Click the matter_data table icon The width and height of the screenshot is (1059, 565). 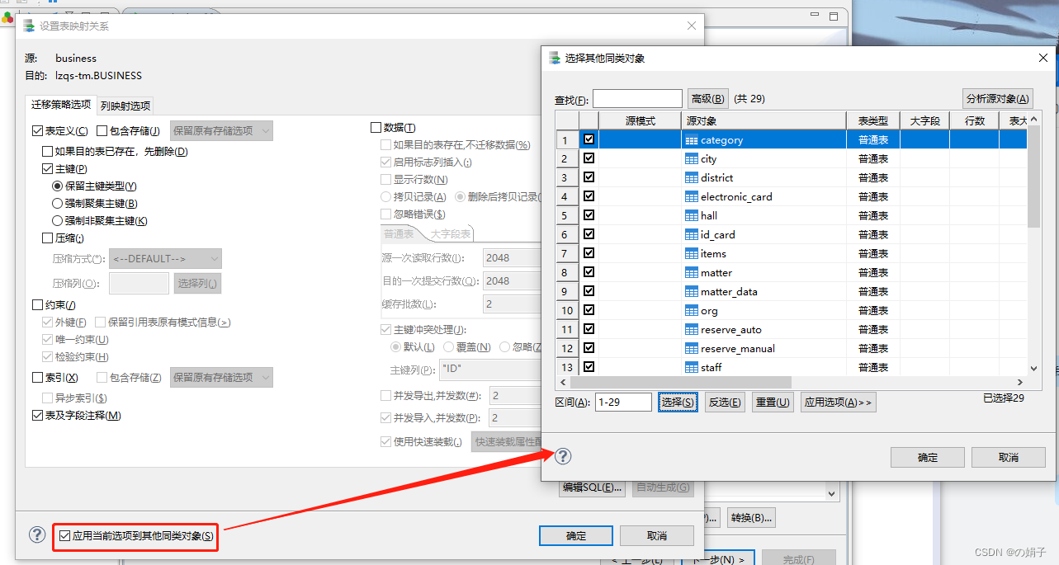pyautogui.click(x=692, y=291)
